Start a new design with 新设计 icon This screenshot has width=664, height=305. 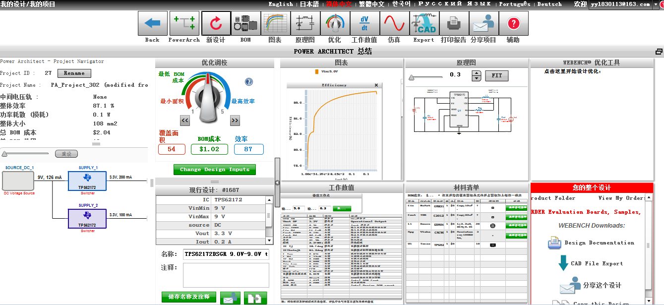[x=216, y=23]
